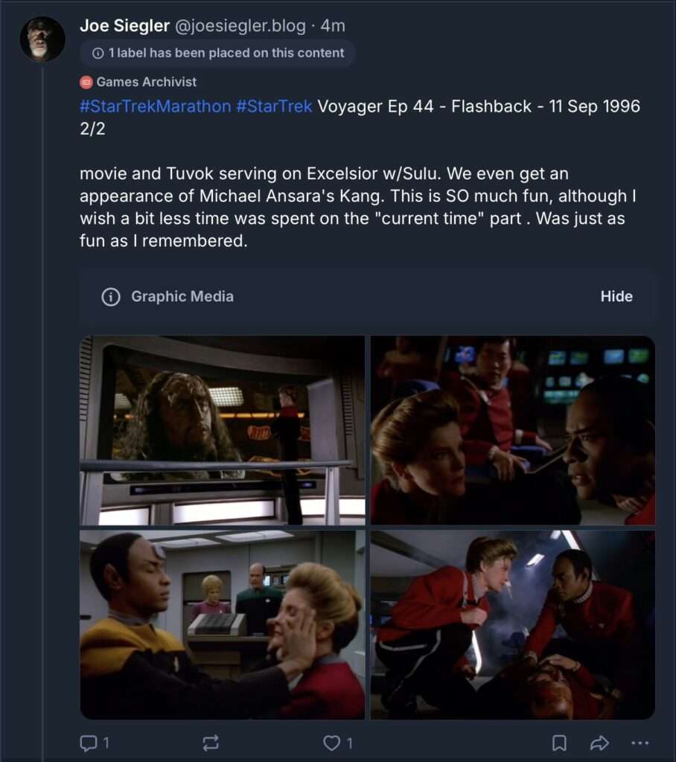Open the Games Archivist labeler link
Image resolution: width=676 pixels, height=762 pixels.
[147, 82]
